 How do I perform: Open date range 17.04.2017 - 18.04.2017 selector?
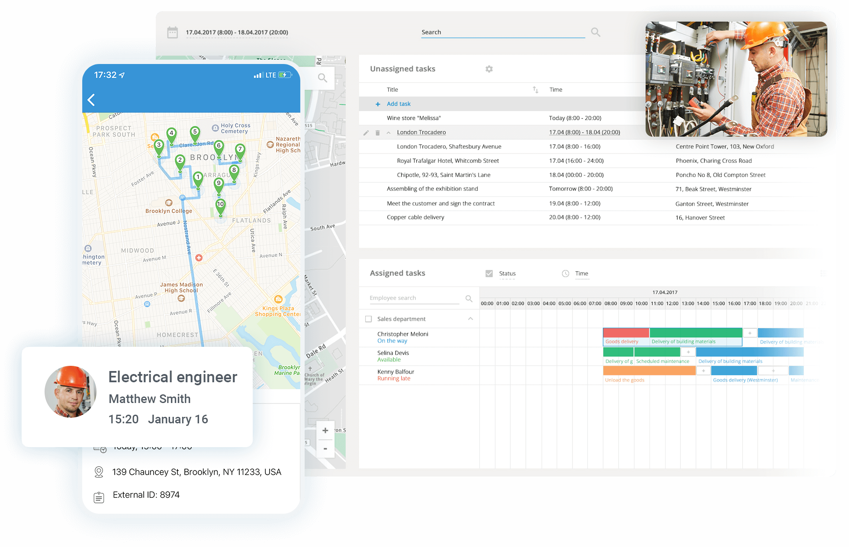[237, 32]
